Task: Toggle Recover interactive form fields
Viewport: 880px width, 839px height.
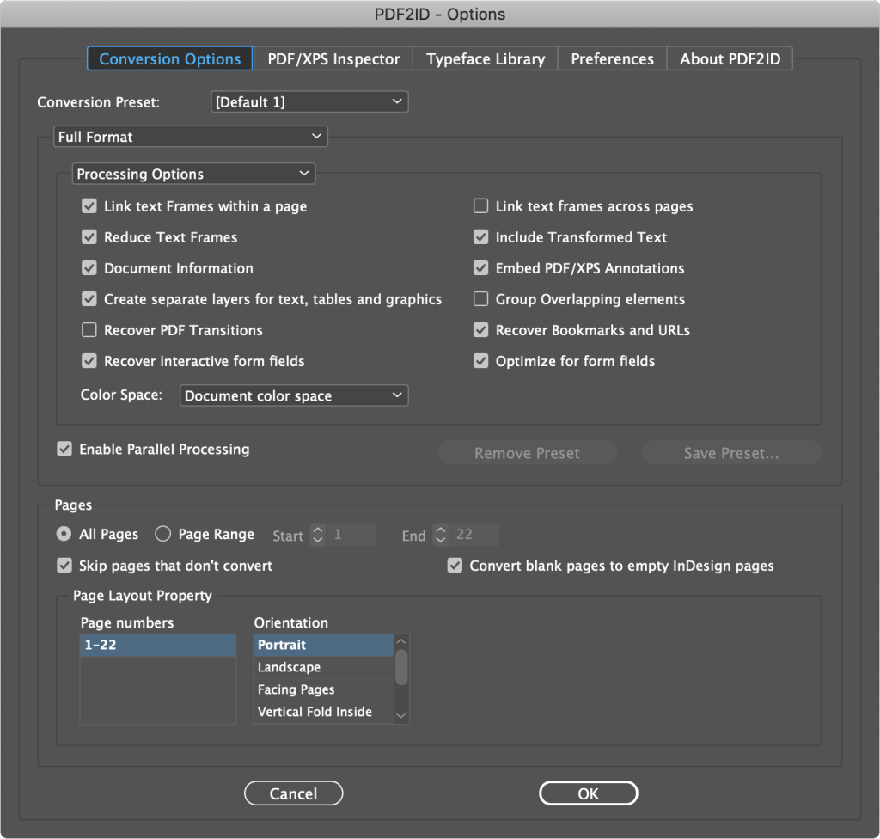Action: [89, 360]
